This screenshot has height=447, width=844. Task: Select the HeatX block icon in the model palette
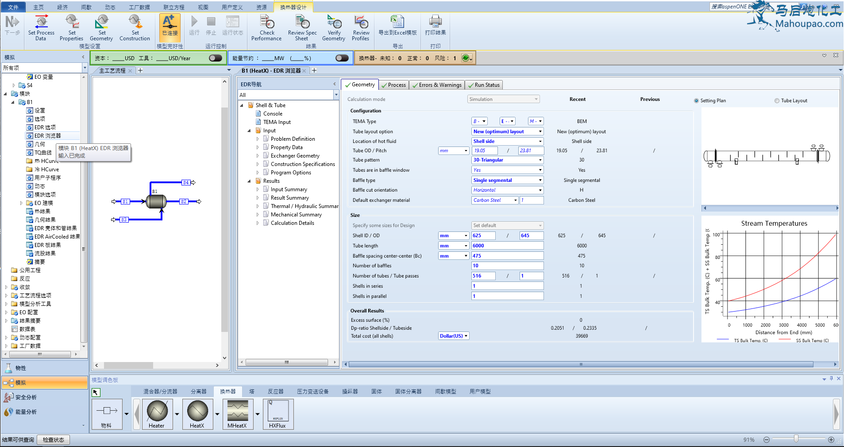197,414
